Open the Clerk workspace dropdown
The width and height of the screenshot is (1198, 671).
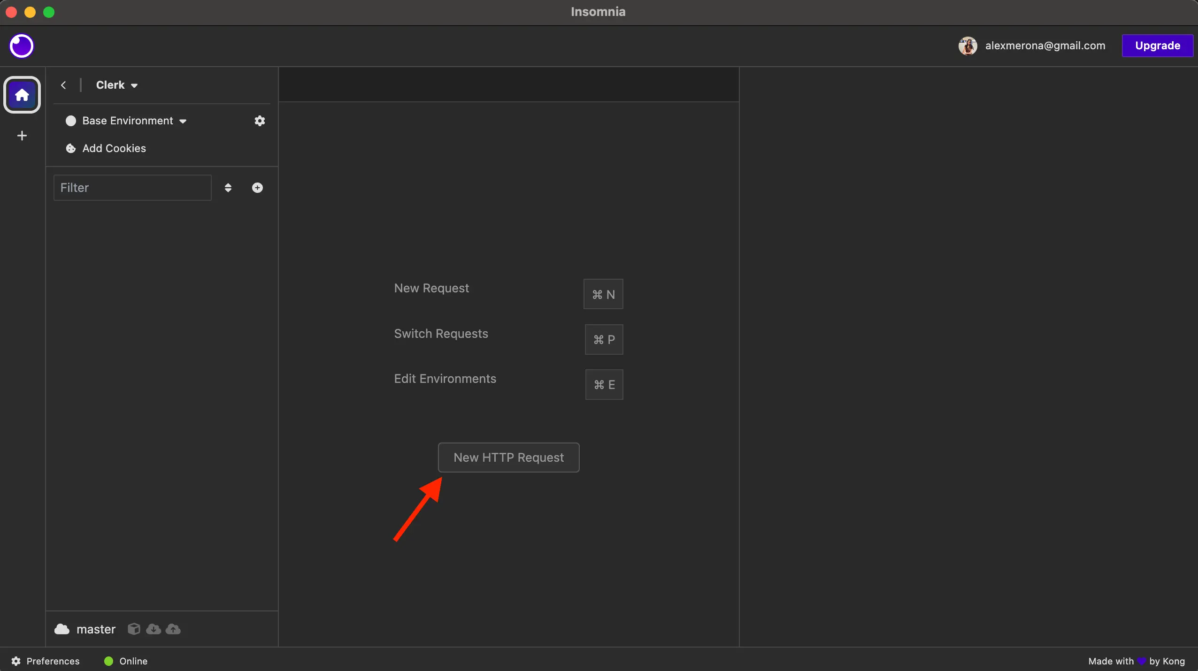pos(116,85)
